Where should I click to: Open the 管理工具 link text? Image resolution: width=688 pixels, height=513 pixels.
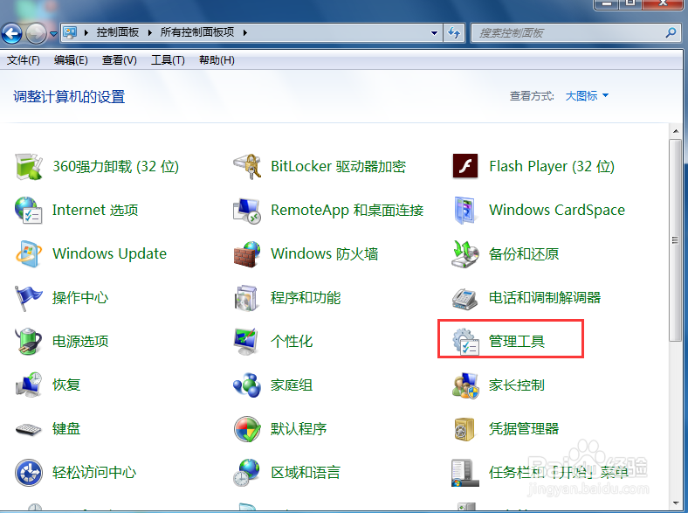517,341
